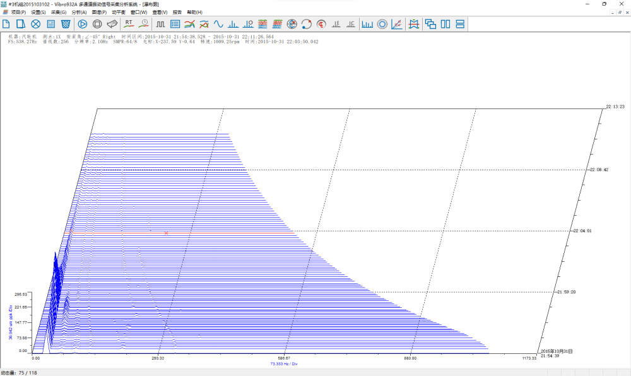Open the RT real-time trend icon
Screen dimensions: 631x376
(129, 24)
